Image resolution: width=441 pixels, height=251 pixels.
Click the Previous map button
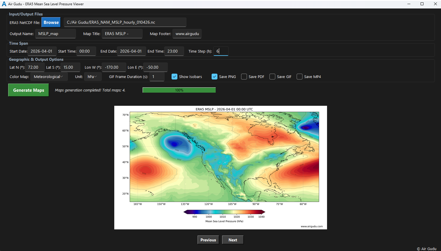pyautogui.click(x=208, y=240)
